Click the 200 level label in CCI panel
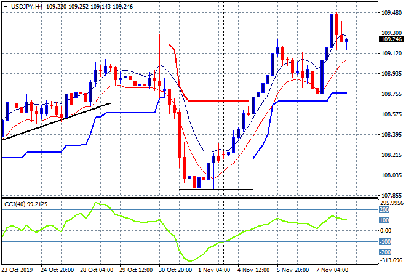The width and height of the screenshot is (406, 277). tap(384, 210)
